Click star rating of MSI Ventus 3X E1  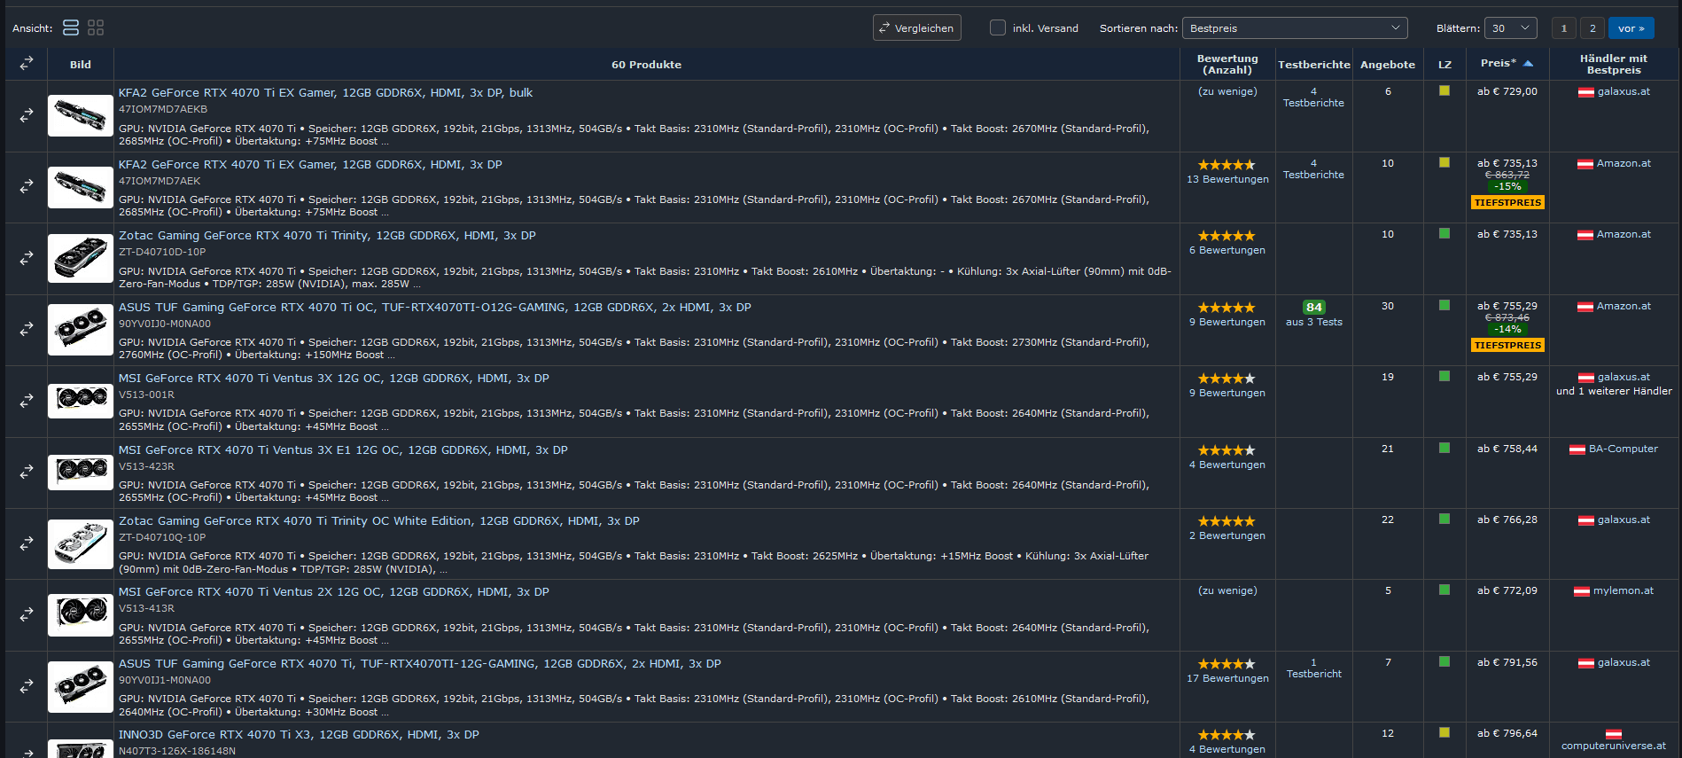pos(1226,450)
